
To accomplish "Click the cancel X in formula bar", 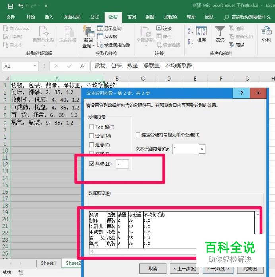I will (x=56, y=66).
